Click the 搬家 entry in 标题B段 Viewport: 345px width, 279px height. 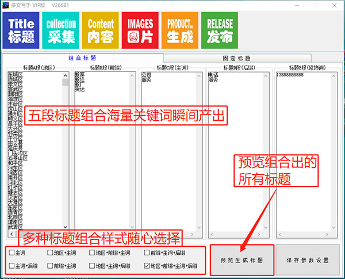(x=79, y=75)
